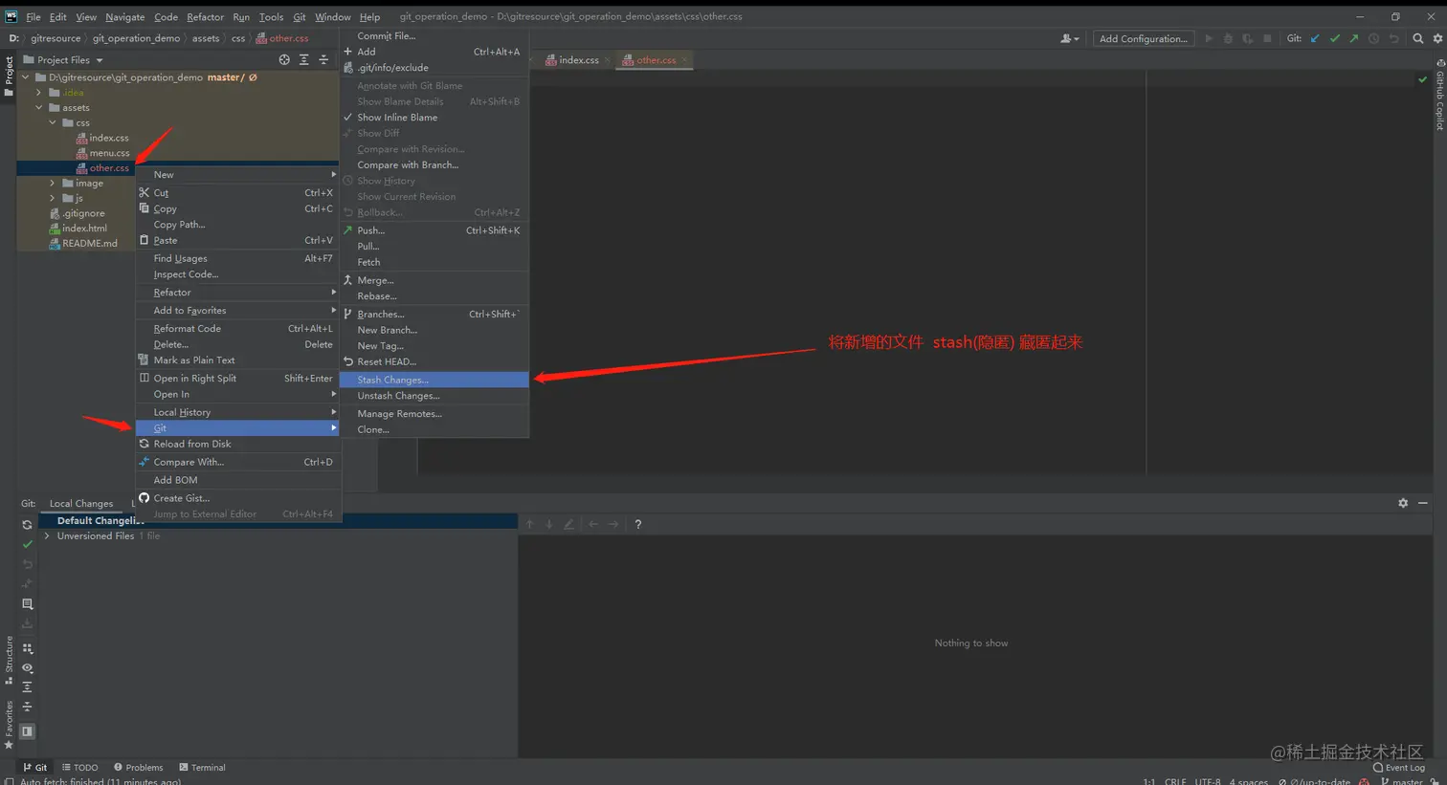The image size is (1447, 785).
Task: Click the blue Update Project arrow in top toolbar
Action: [x=1315, y=38]
